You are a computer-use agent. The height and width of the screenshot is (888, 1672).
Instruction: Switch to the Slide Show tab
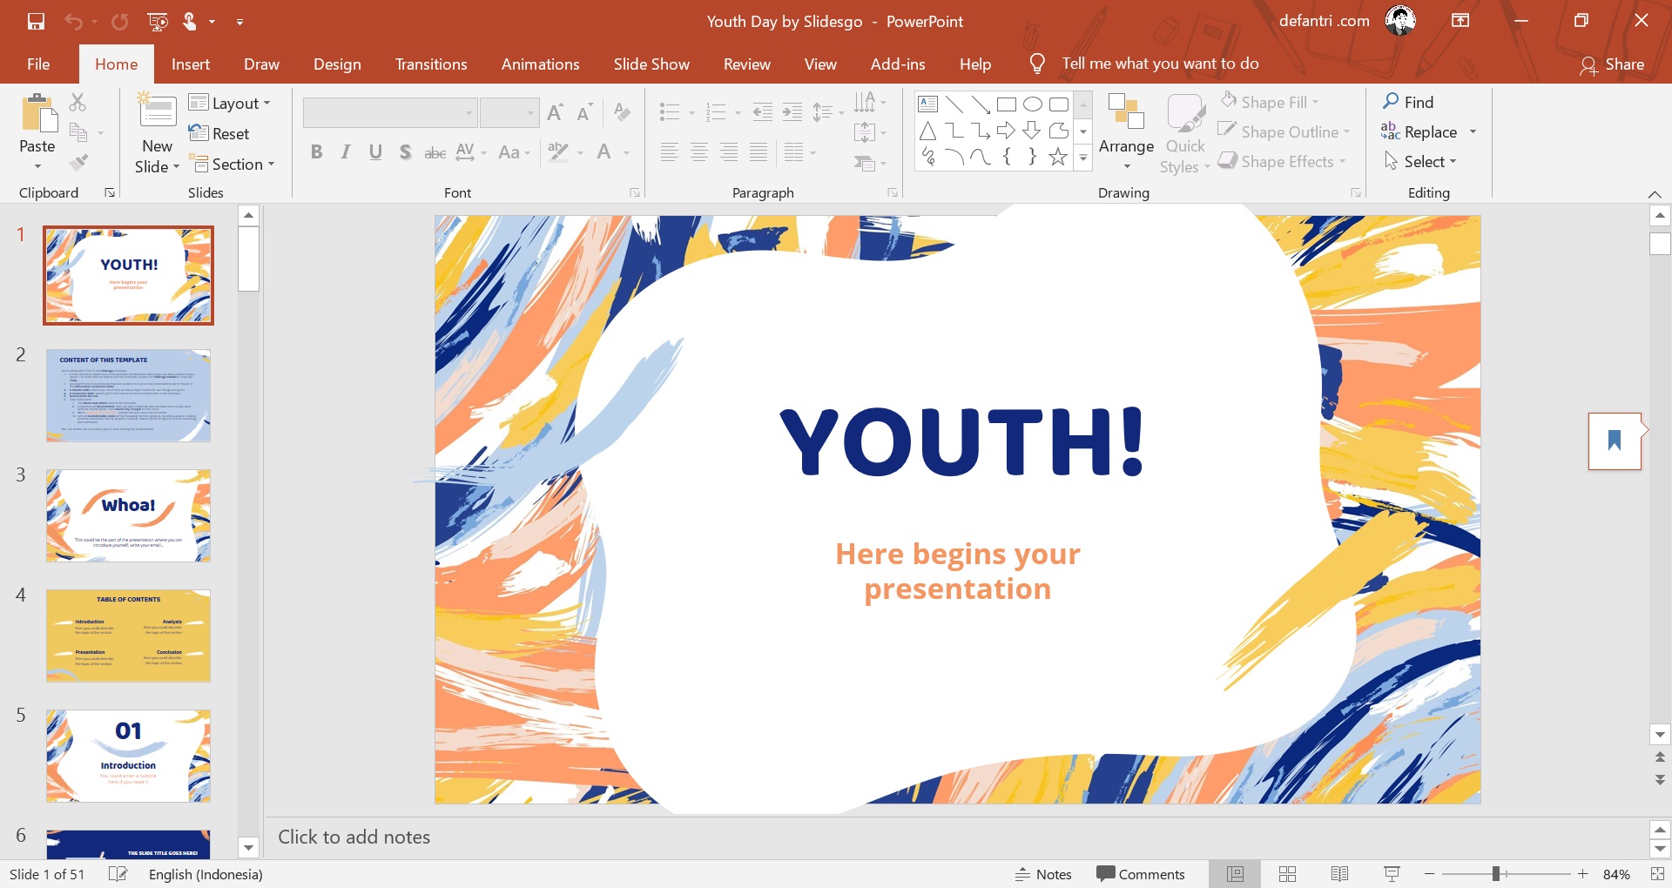point(651,64)
